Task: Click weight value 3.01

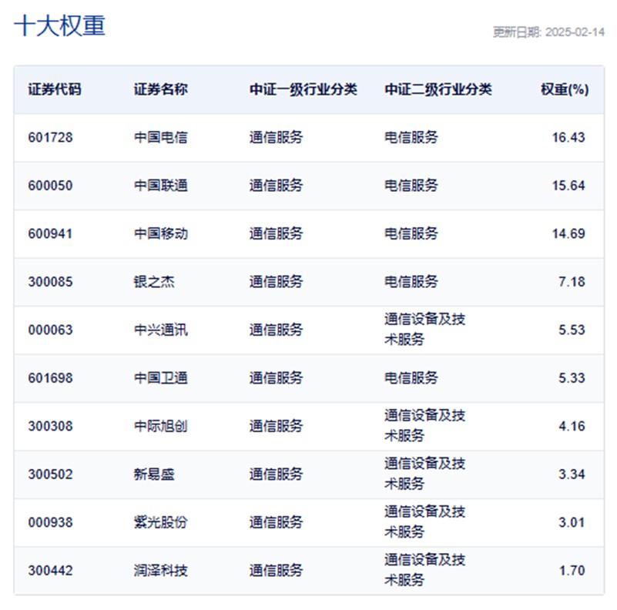Action: 572,522
